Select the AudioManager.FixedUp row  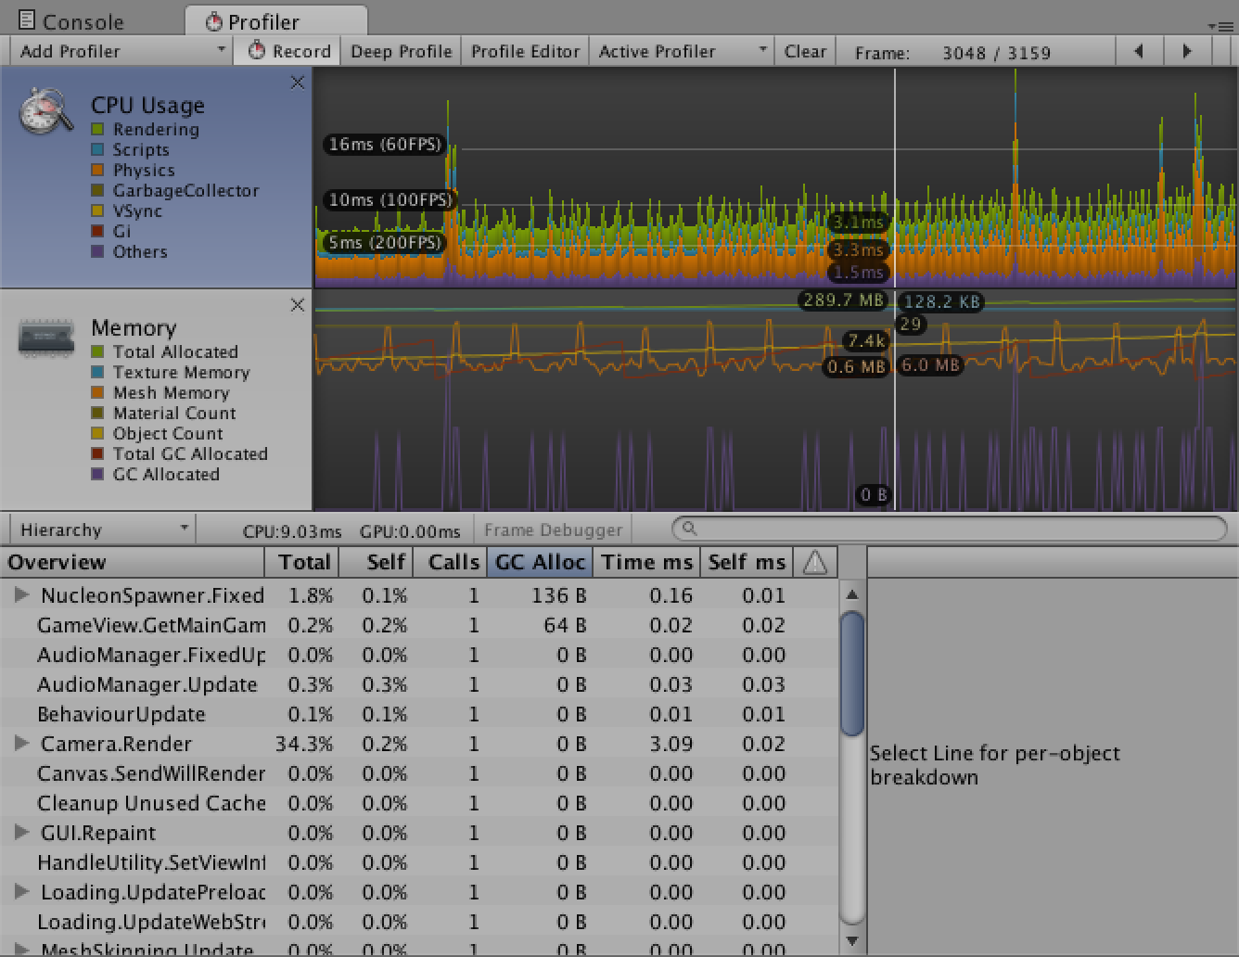click(418, 655)
